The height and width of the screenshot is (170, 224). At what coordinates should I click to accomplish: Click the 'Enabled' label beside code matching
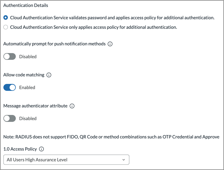[27, 88]
